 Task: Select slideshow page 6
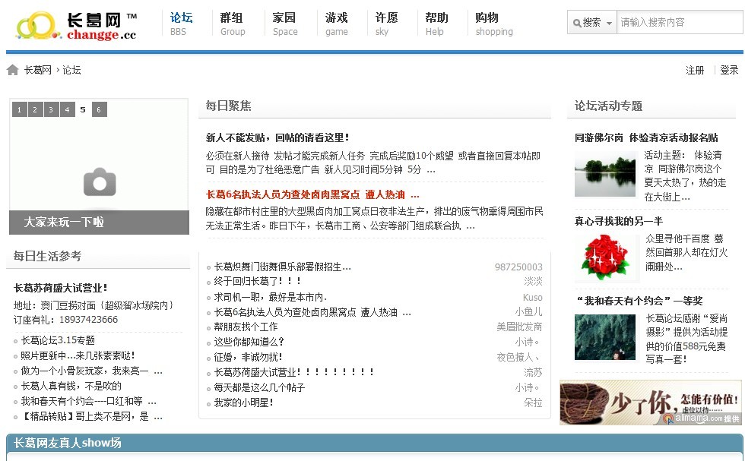point(99,109)
